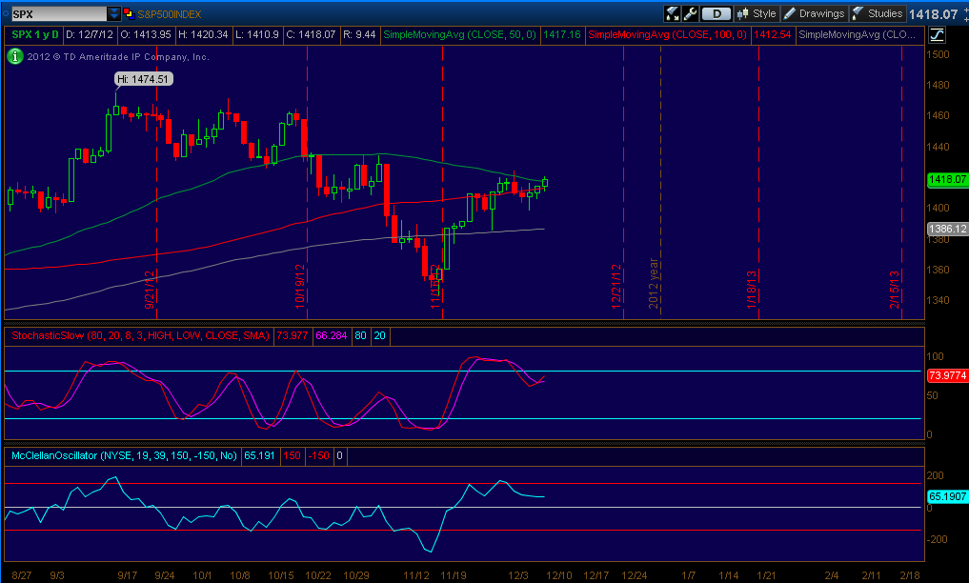Click the 65.191 McClellan value in header
This screenshot has width=969, height=583.
coord(259,455)
